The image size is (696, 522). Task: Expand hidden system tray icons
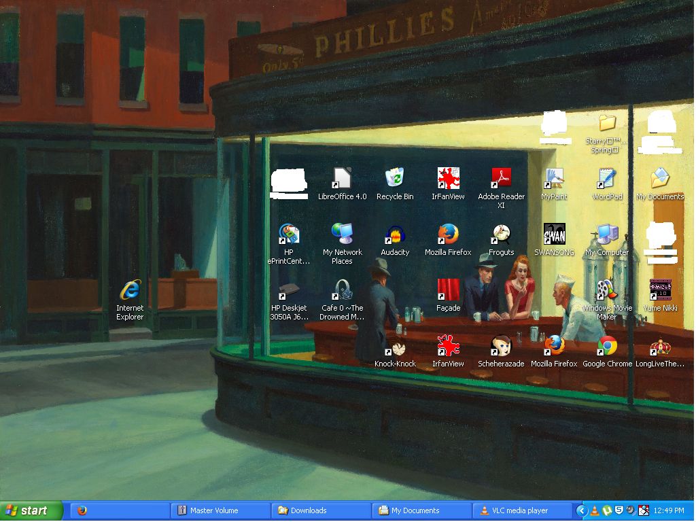tap(582, 511)
